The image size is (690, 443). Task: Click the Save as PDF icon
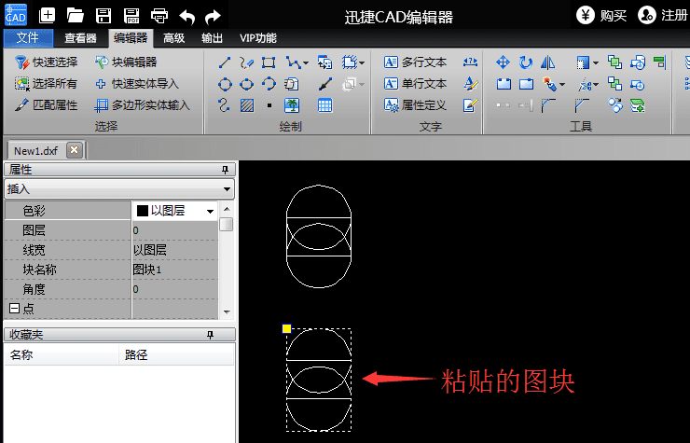pyautogui.click(x=131, y=16)
